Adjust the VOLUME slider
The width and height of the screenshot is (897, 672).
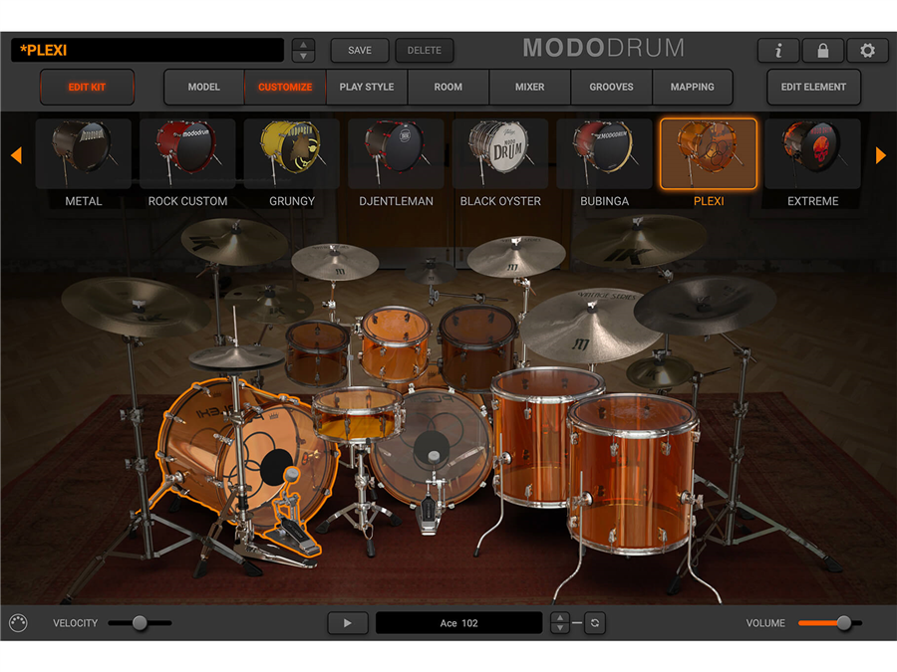[x=843, y=623]
